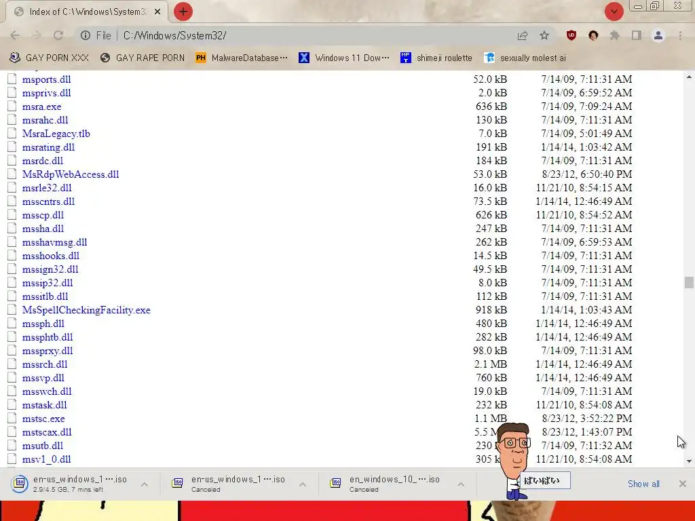Click the avatar extension icon next to uBlock

pyautogui.click(x=593, y=35)
